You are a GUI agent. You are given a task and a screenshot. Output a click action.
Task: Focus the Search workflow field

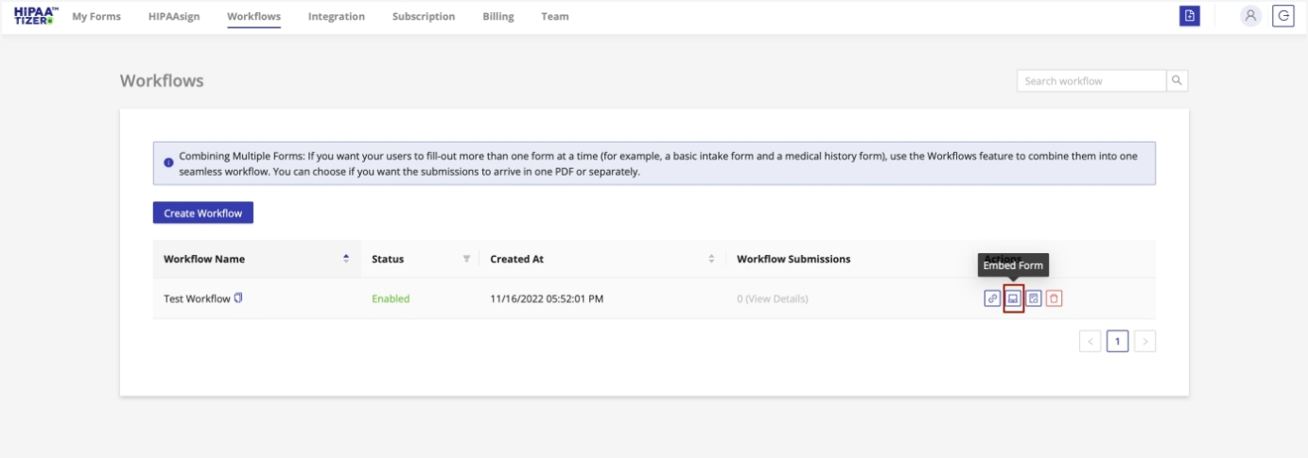pos(1091,81)
